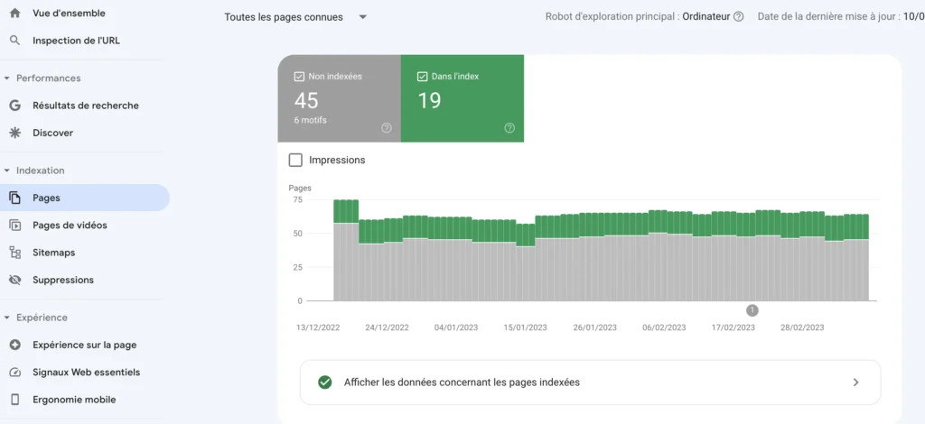The height and width of the screenshot is (424, 925).
Task: Open Sitemaps page
Action: click(x=53, y=253)
